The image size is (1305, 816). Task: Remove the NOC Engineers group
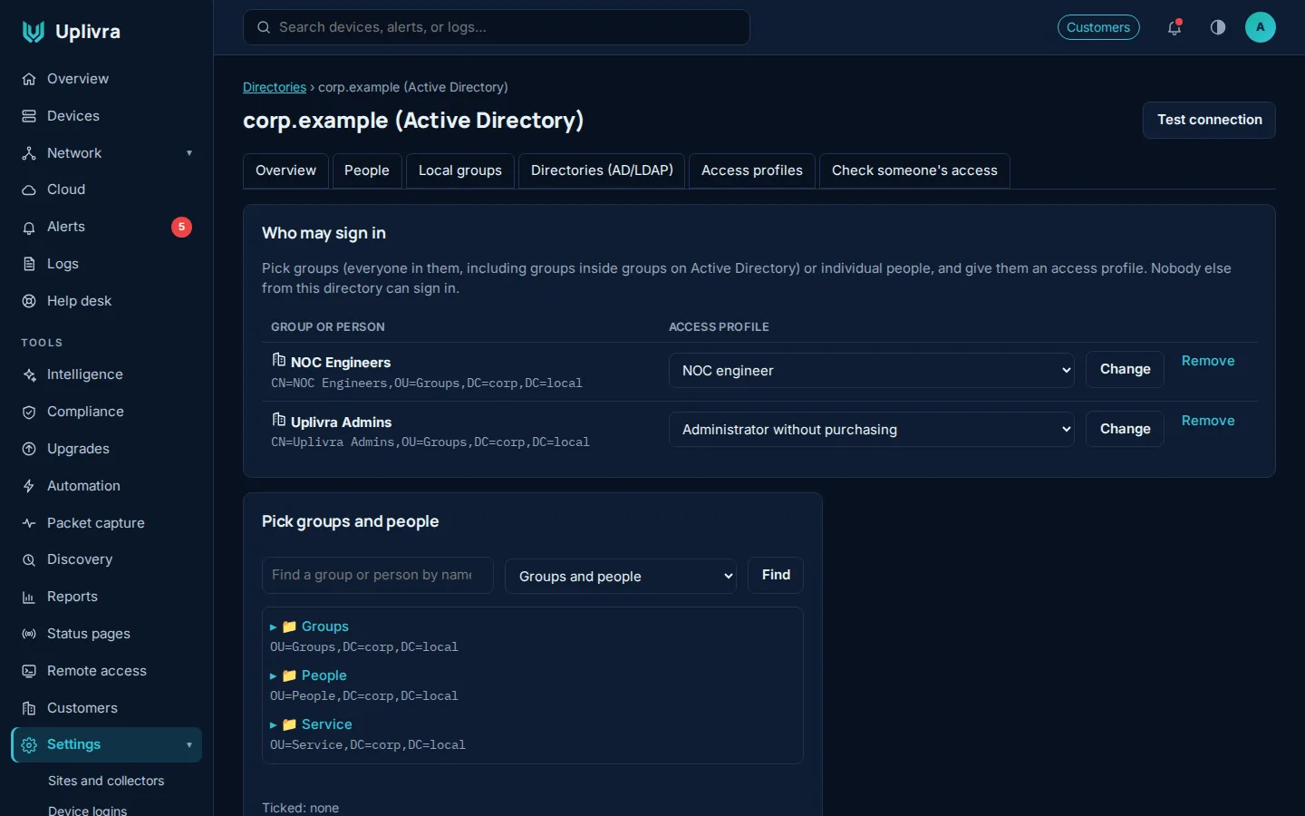coord(1208,361)
